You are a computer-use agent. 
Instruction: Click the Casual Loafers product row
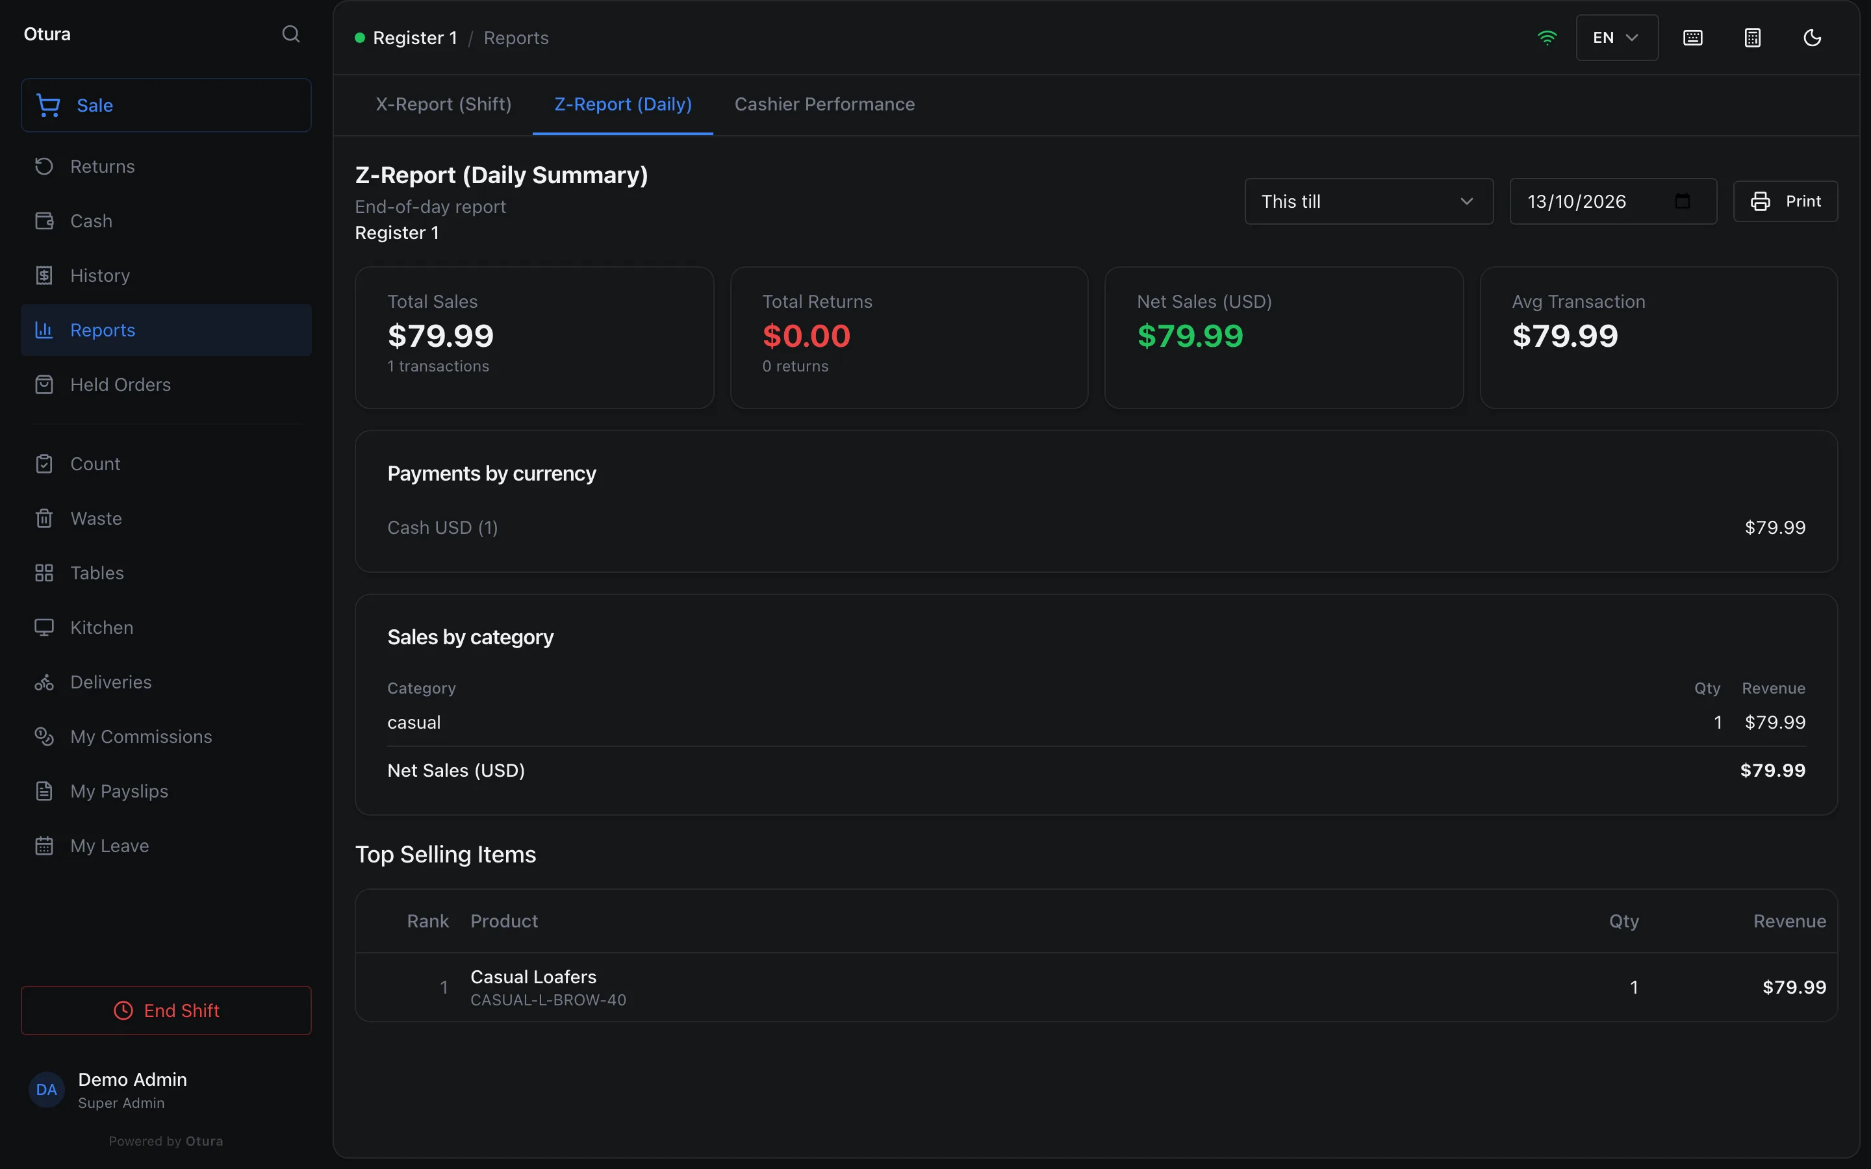(1095, 987)
